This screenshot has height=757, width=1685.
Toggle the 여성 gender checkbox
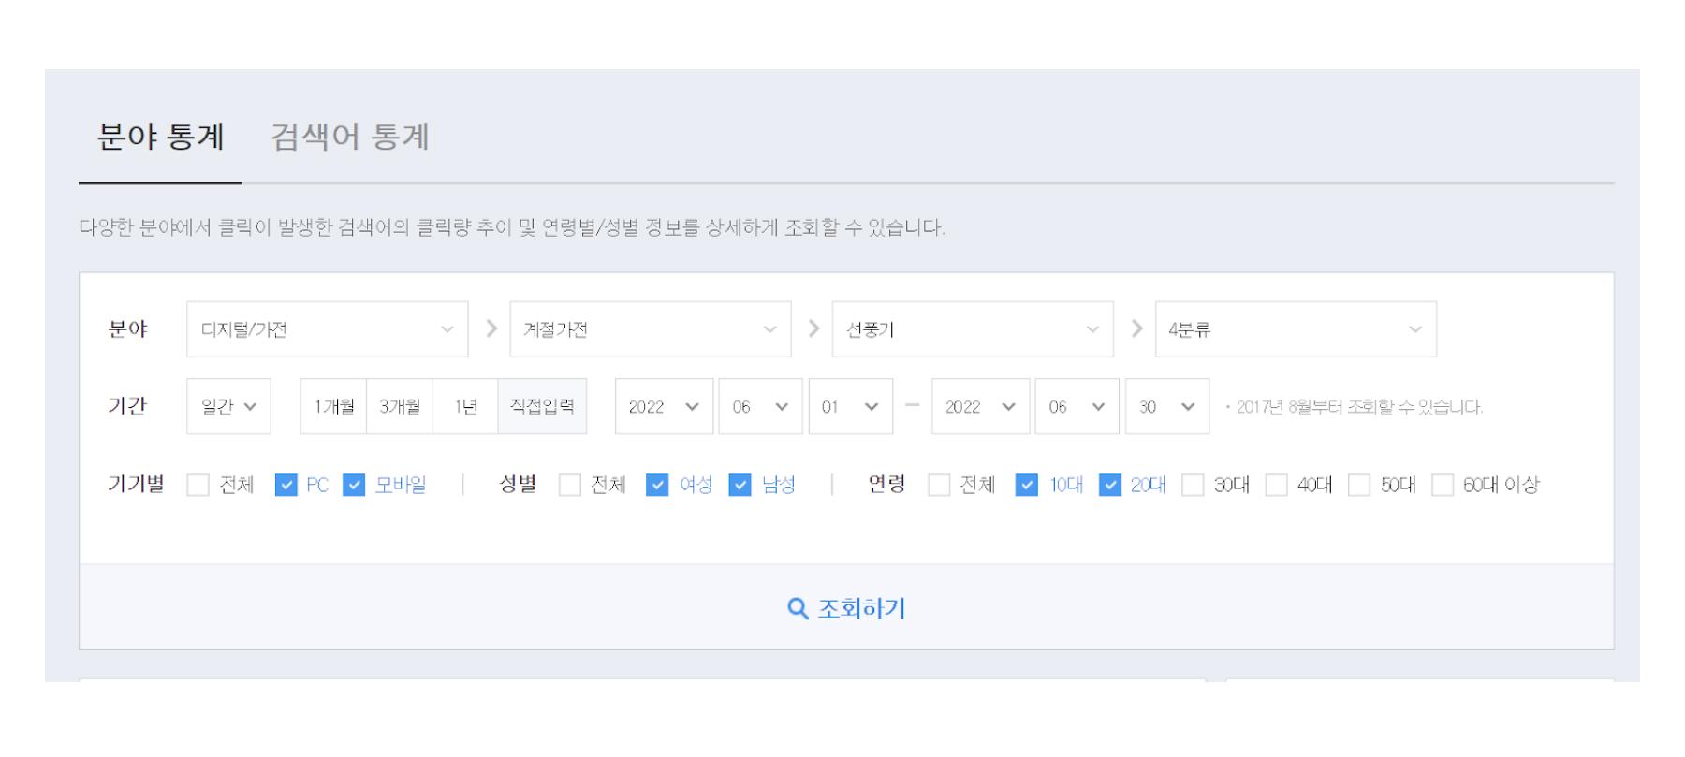point(657,485)
